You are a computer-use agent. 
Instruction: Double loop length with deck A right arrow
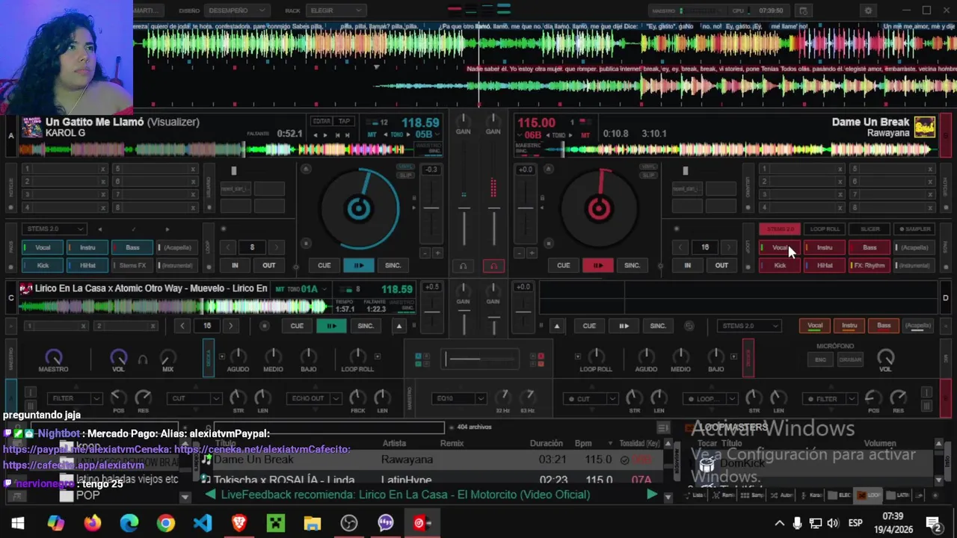click(276, 247)
